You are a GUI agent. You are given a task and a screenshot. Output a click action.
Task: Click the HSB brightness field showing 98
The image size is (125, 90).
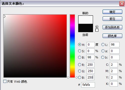(90, 57)
